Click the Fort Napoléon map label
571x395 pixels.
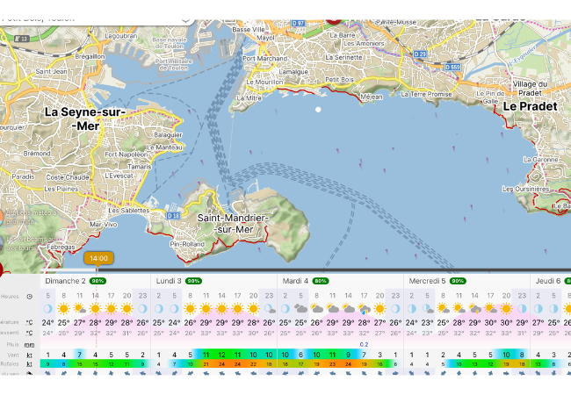pyautogui.click(x=126, y=154)
